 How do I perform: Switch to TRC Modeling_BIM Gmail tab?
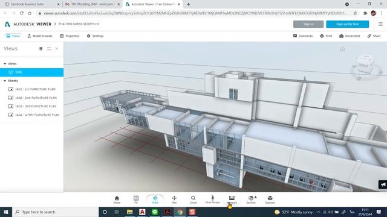(93, 4)
